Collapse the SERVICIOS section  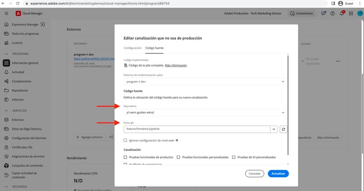click(6, 111)
